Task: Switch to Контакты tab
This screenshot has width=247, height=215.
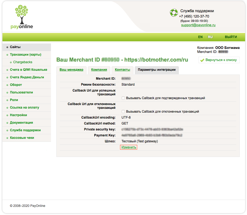Action: 122,70
